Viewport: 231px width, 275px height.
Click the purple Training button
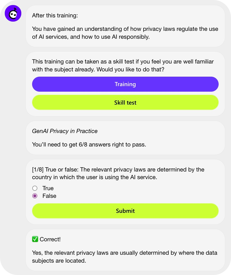click(125, 84)
